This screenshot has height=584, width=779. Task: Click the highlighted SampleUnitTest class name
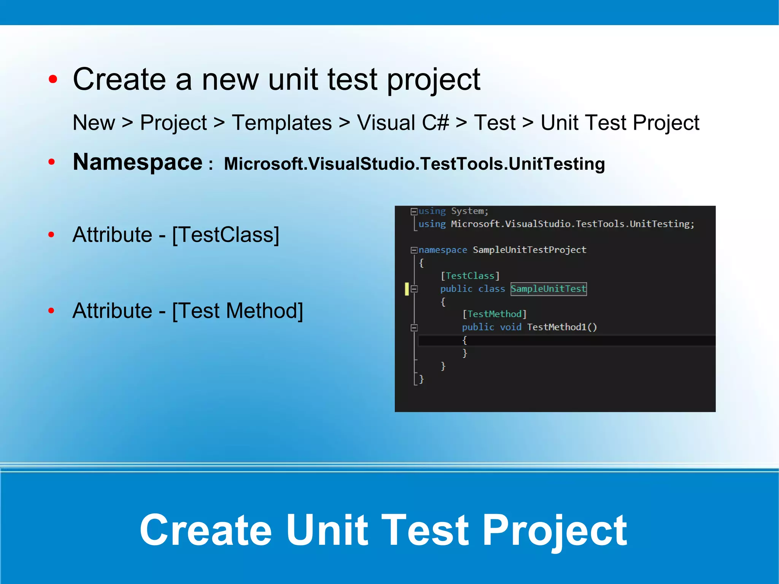click(548, 289)
